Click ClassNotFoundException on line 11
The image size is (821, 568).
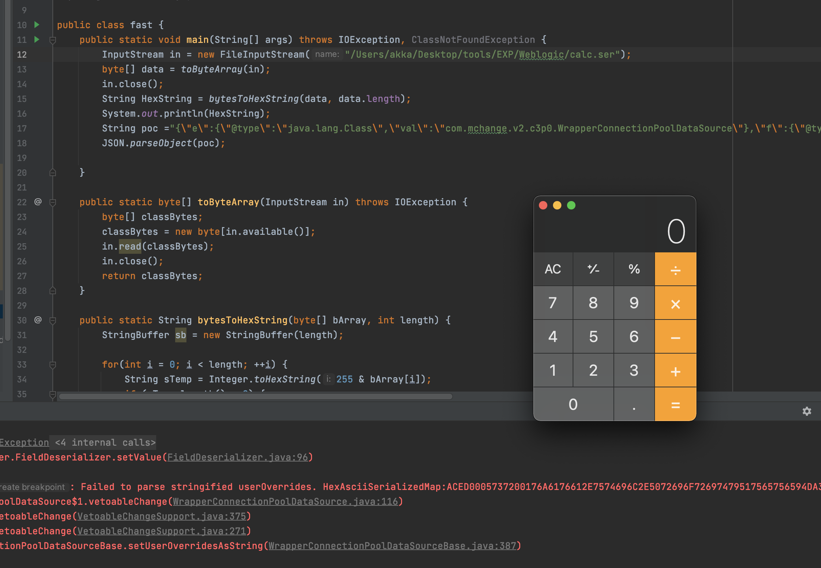pos(473,39)
